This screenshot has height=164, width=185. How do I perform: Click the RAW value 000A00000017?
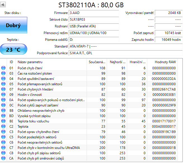pos(164,127)
